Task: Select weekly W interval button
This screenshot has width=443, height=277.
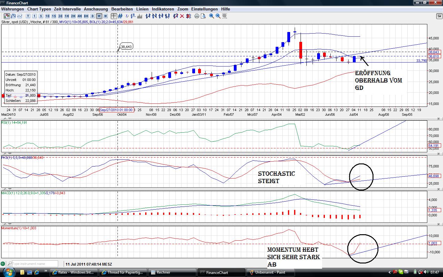Action: 99,16
